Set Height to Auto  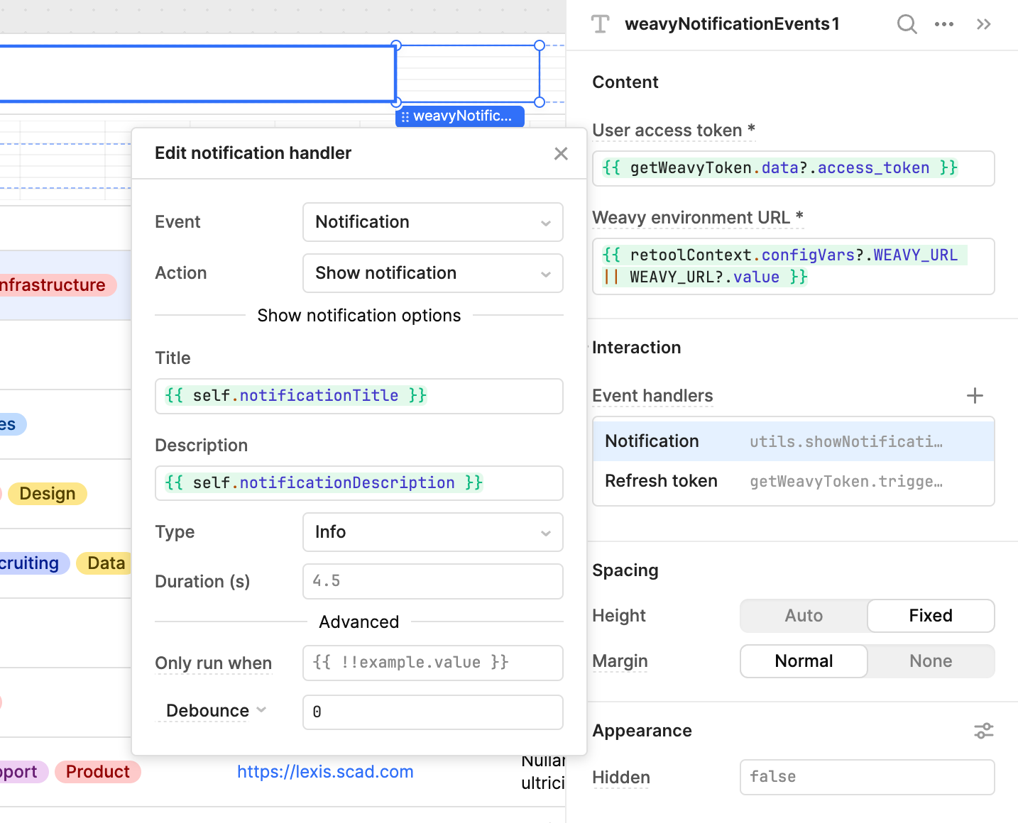coord(803,615)
